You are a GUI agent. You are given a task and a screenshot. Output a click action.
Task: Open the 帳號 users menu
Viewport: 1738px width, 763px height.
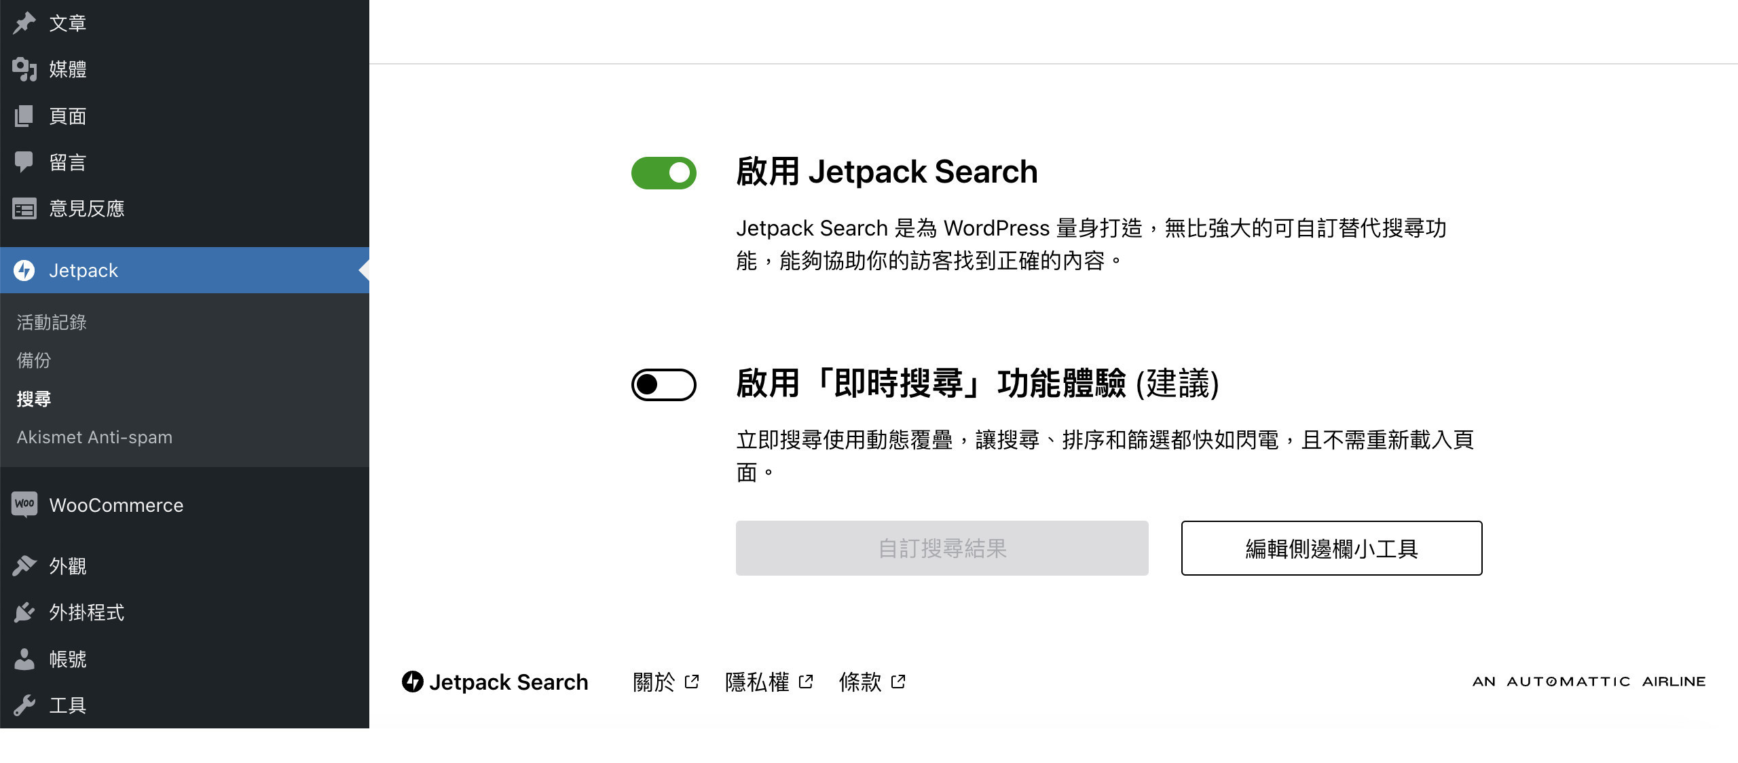pos(185,659)
